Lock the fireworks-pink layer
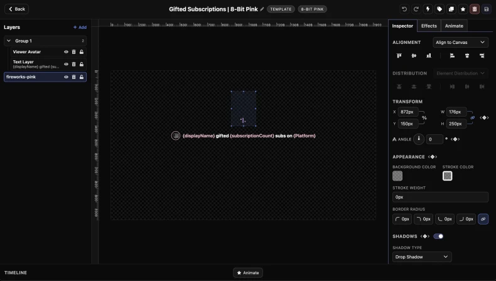Image resolution: width=496 pixels, height=281 pixels. point(82,77)
